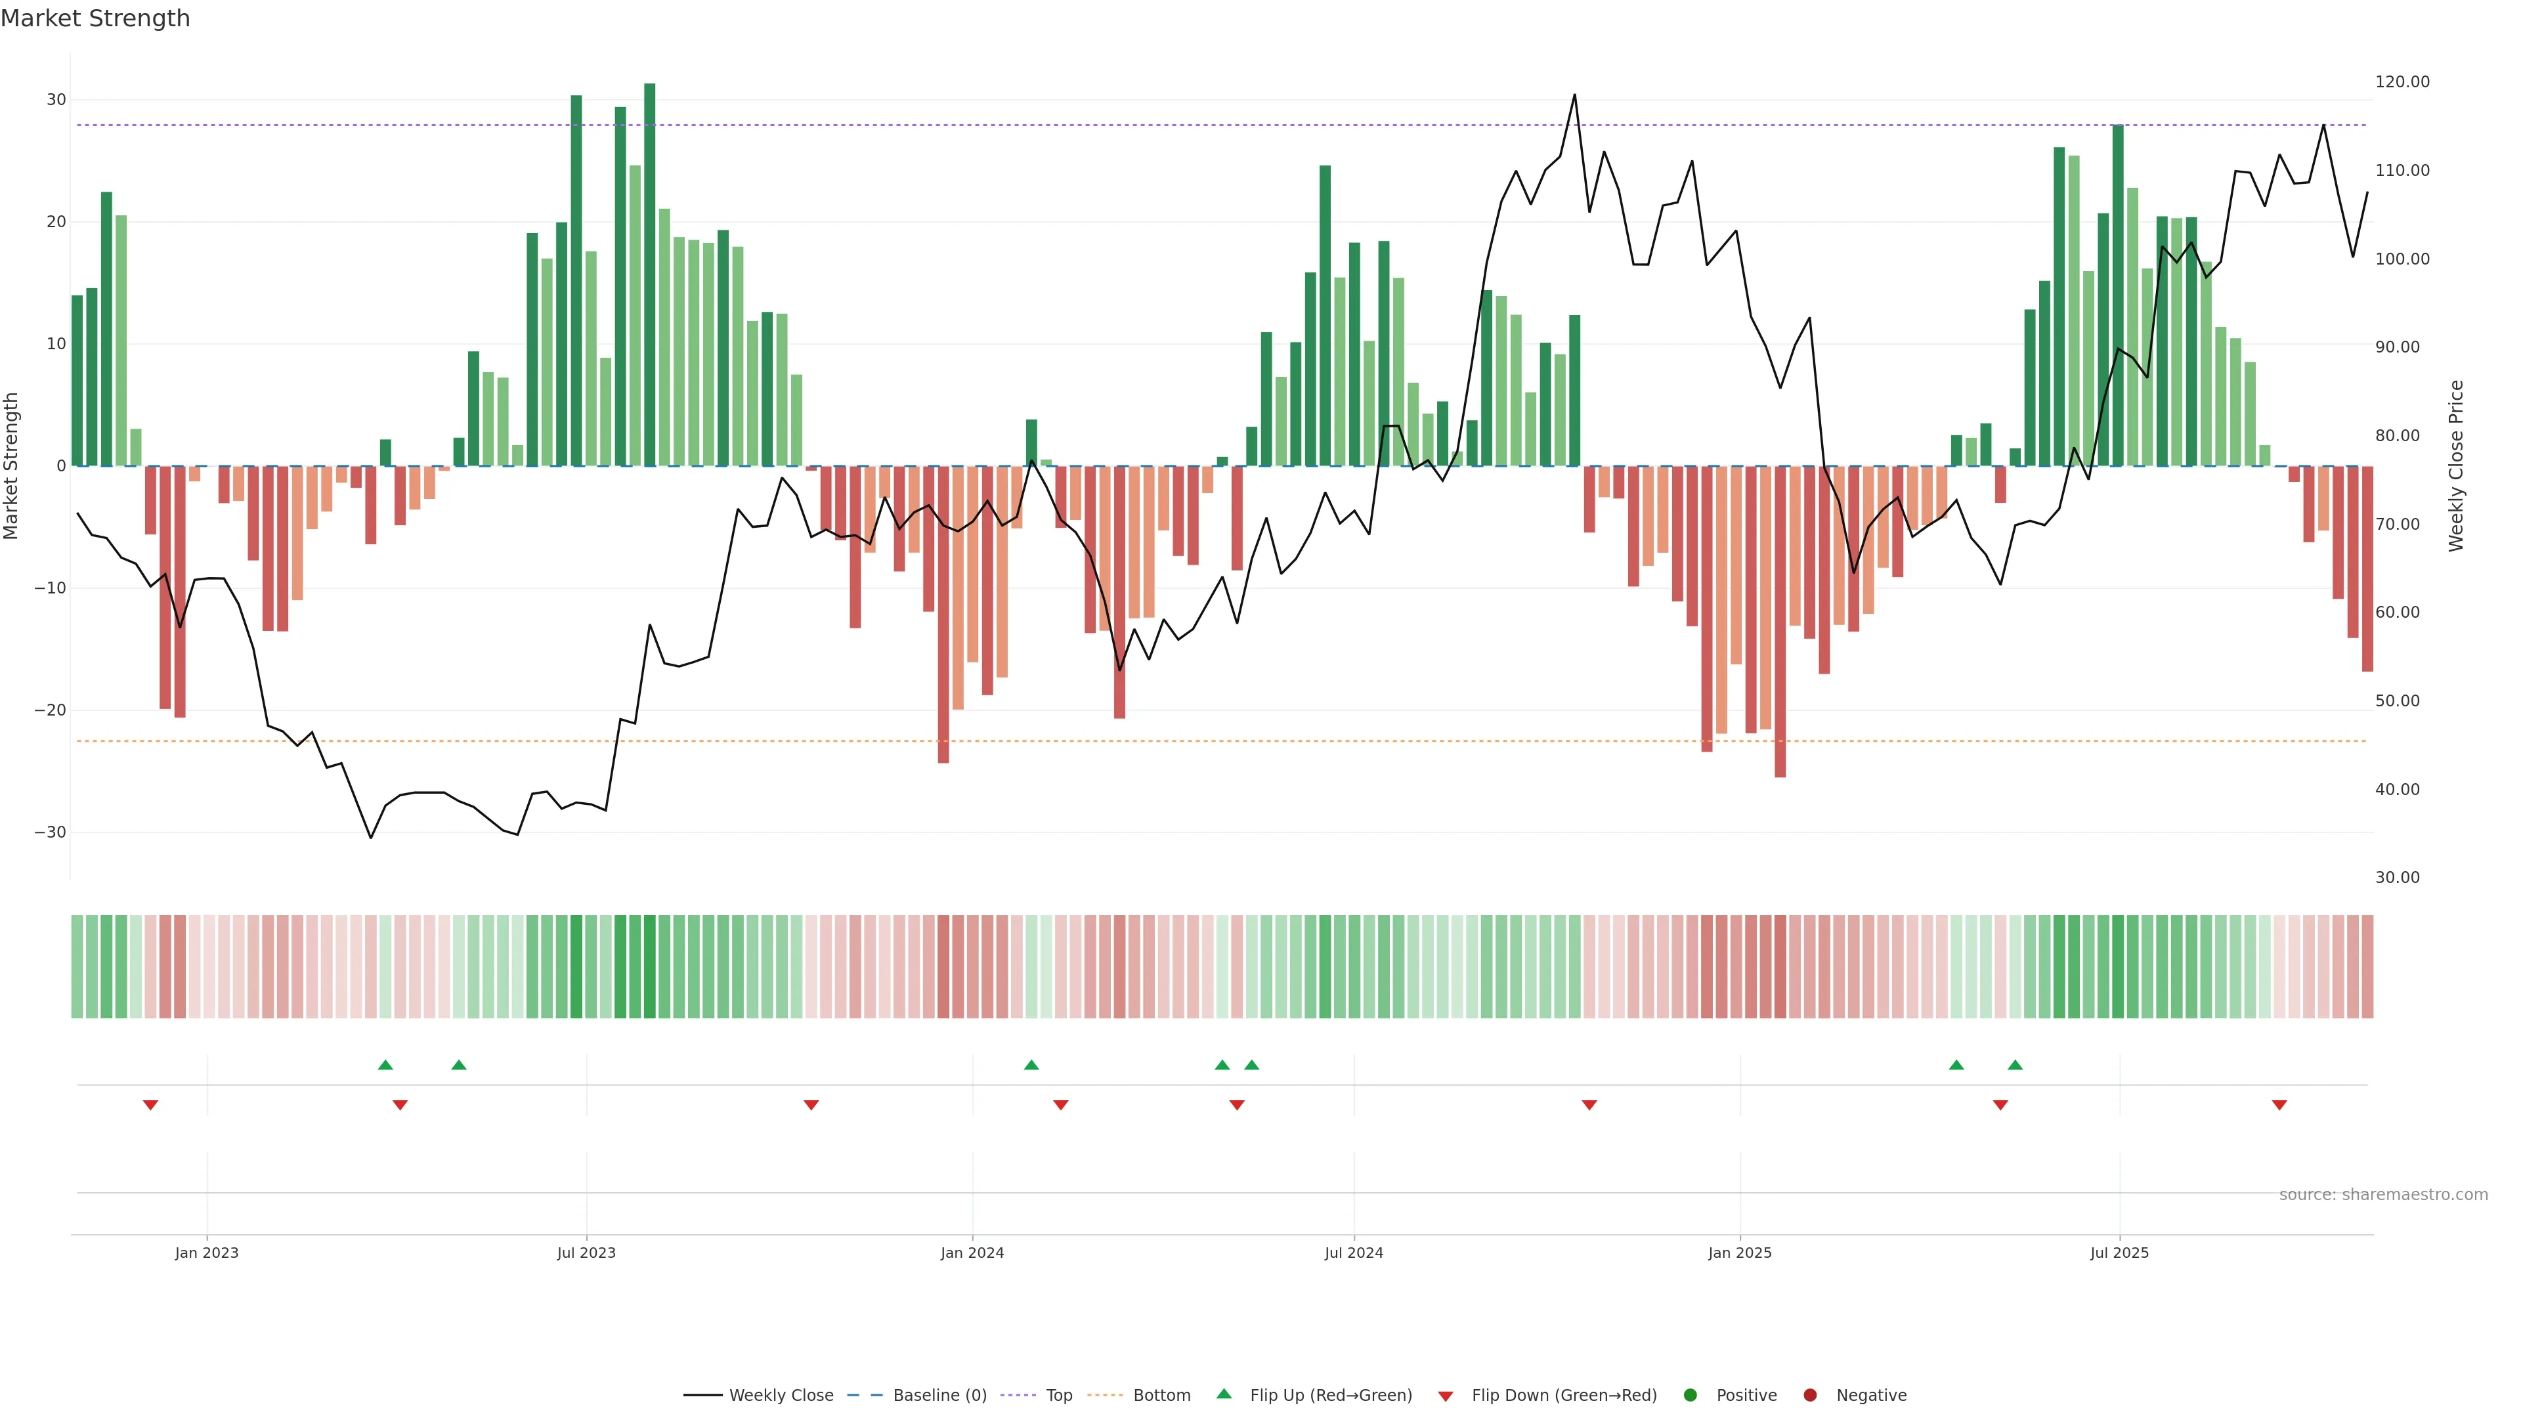Click the Flip Down red triangle legend icon
Viewport: 2521px width, 1418px height.
point(1446,1396)
